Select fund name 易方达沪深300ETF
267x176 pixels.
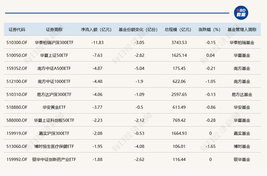pyautogui.click(x=54, y=94)
